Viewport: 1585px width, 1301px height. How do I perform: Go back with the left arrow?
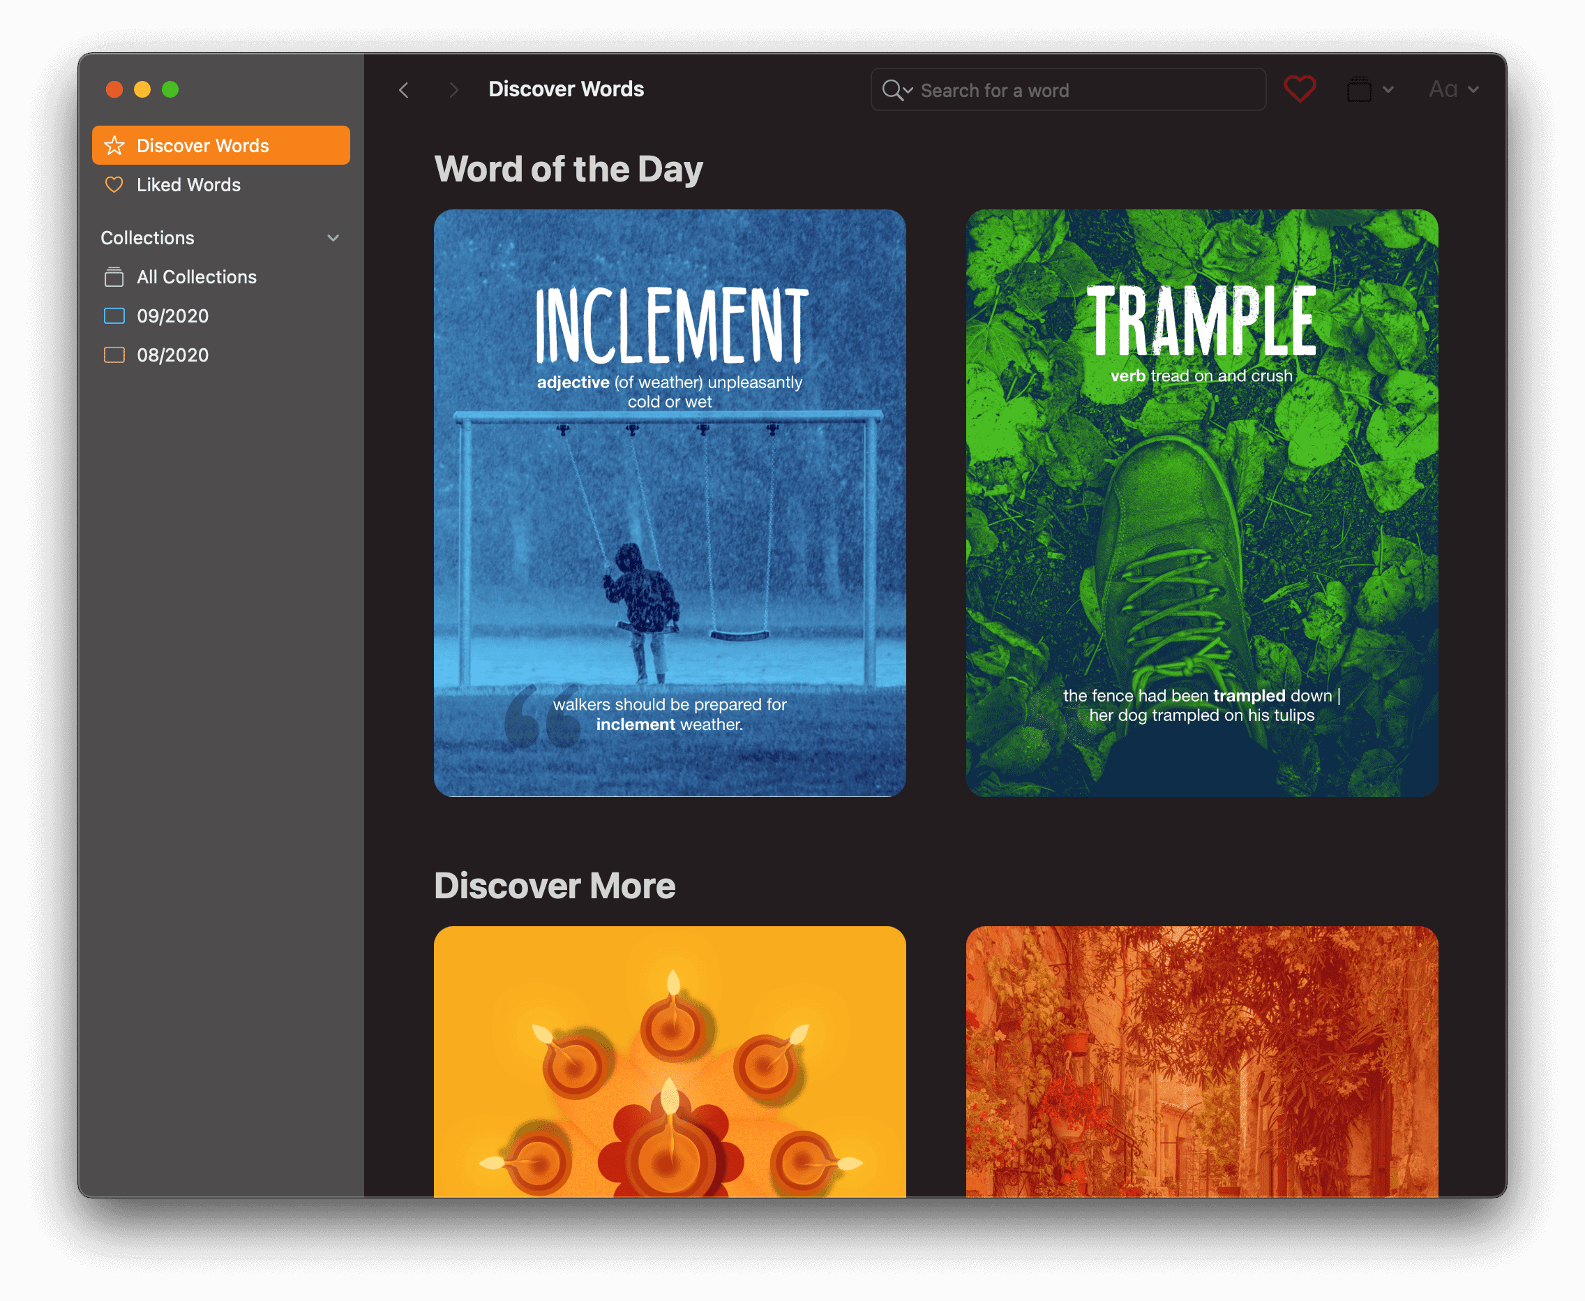pyautogui.click(x=404, y=90)
